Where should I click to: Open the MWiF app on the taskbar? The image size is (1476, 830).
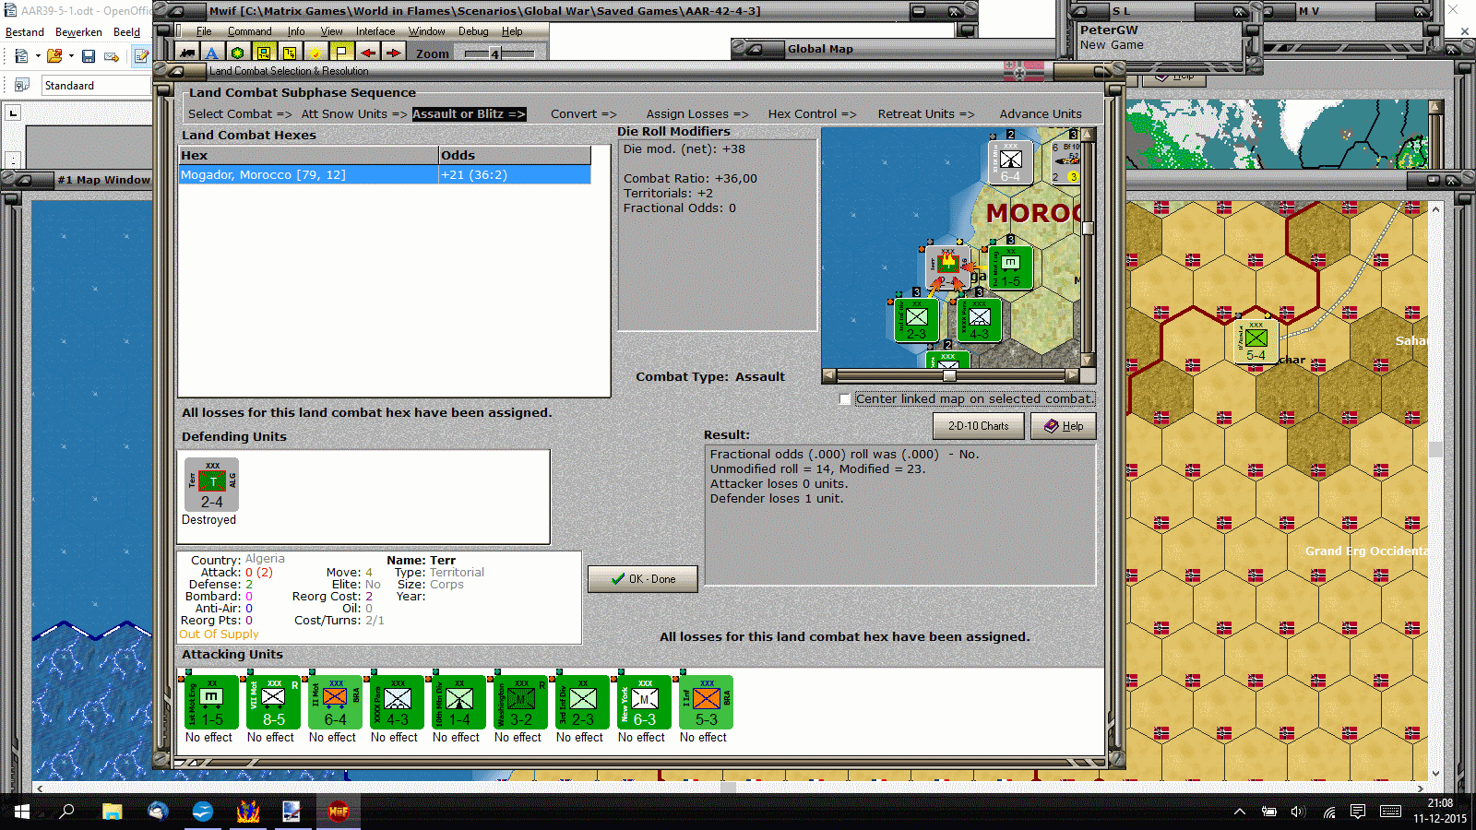339,812
